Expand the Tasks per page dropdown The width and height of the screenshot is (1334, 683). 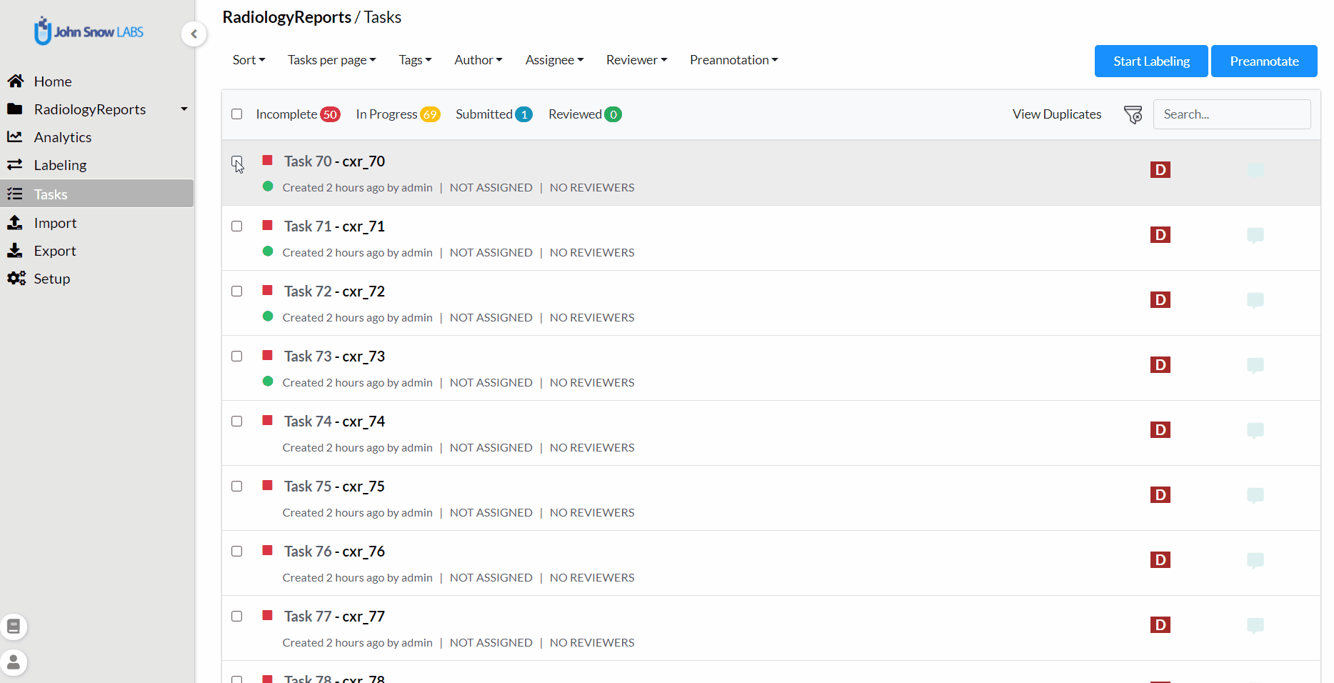pos(331,60)
